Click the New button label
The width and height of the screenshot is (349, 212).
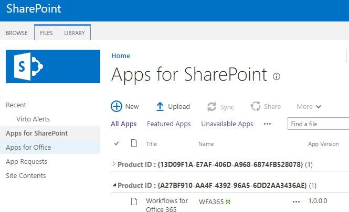click(132, 107)
